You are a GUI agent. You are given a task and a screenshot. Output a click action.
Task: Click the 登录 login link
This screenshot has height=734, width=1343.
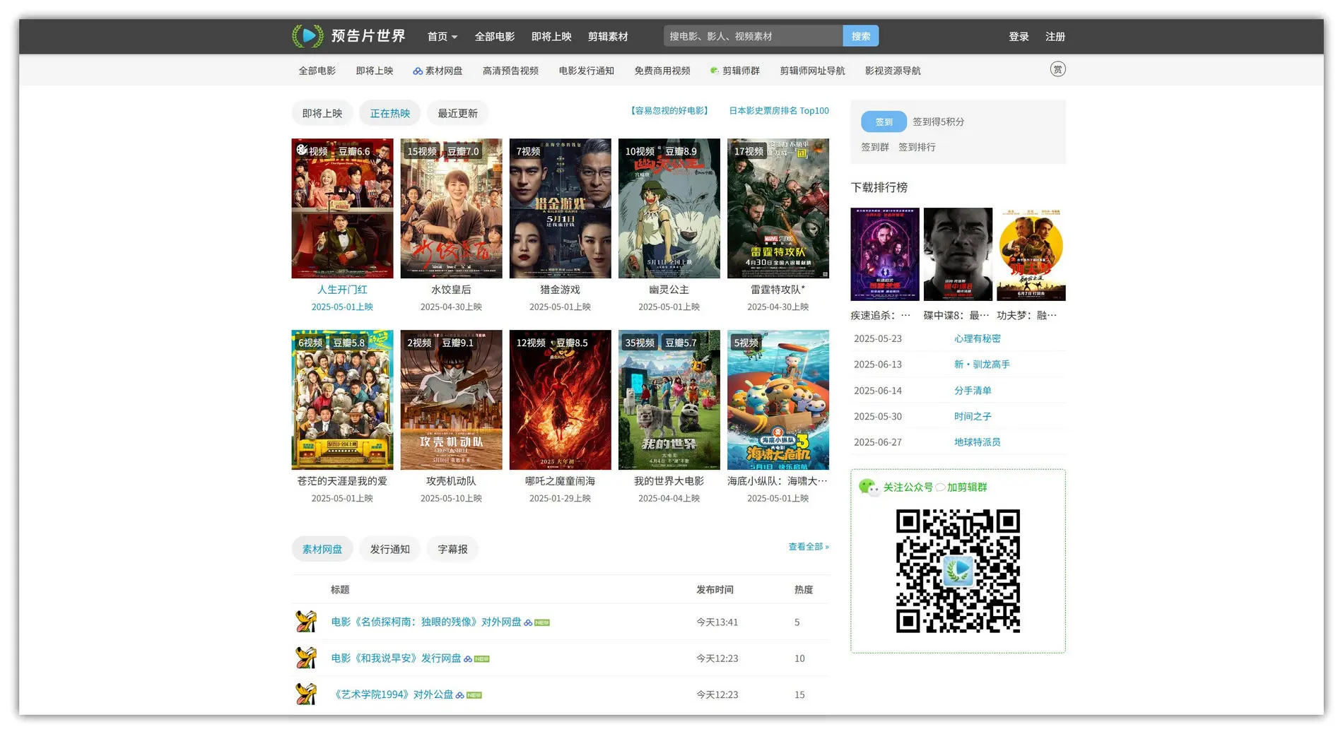1019,37
